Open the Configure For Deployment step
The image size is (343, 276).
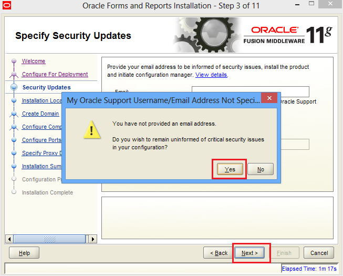coord(55,74)
